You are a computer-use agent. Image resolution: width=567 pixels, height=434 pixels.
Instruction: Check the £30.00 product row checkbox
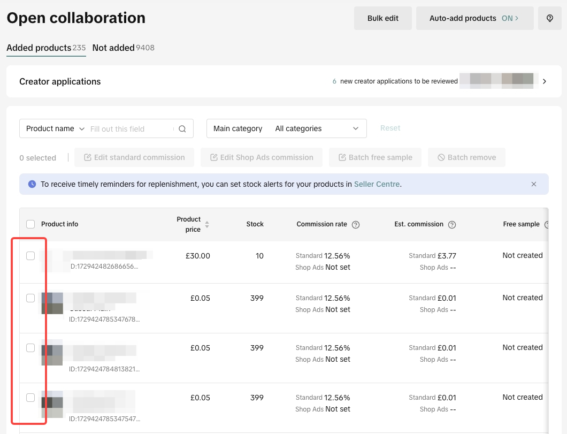[30, 256]
